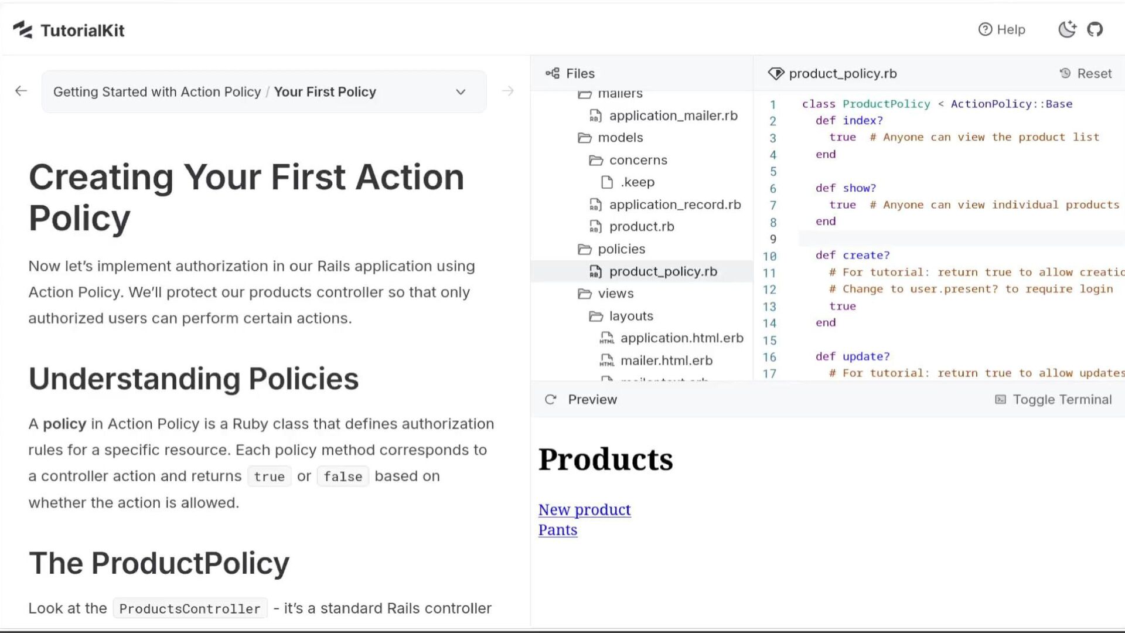Go to previous lesson with left arrow
The width and height of the screenshot is (1125, 633).
21,91
